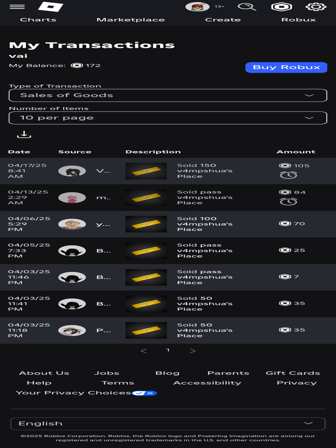This screenshot has height=448, width=336.
Task: Open the Jobs footer link
Action: [x=107, y=373]
